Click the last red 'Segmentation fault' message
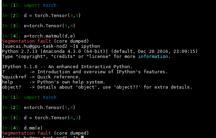Screen dimensions: 216x138 pyautogui.click(x=27, y=133)
